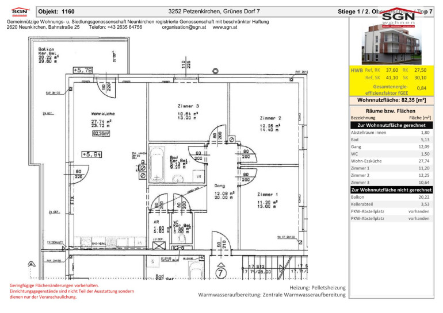Click the 'Zimmer 2' label on the floor plan

(x=270, y=118)
